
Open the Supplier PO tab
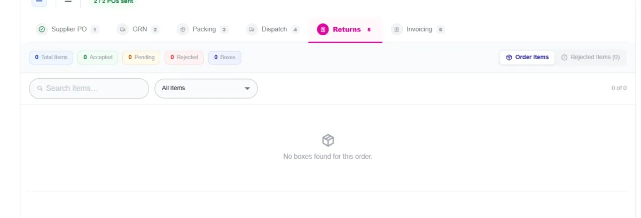click(x=67, y=29)
